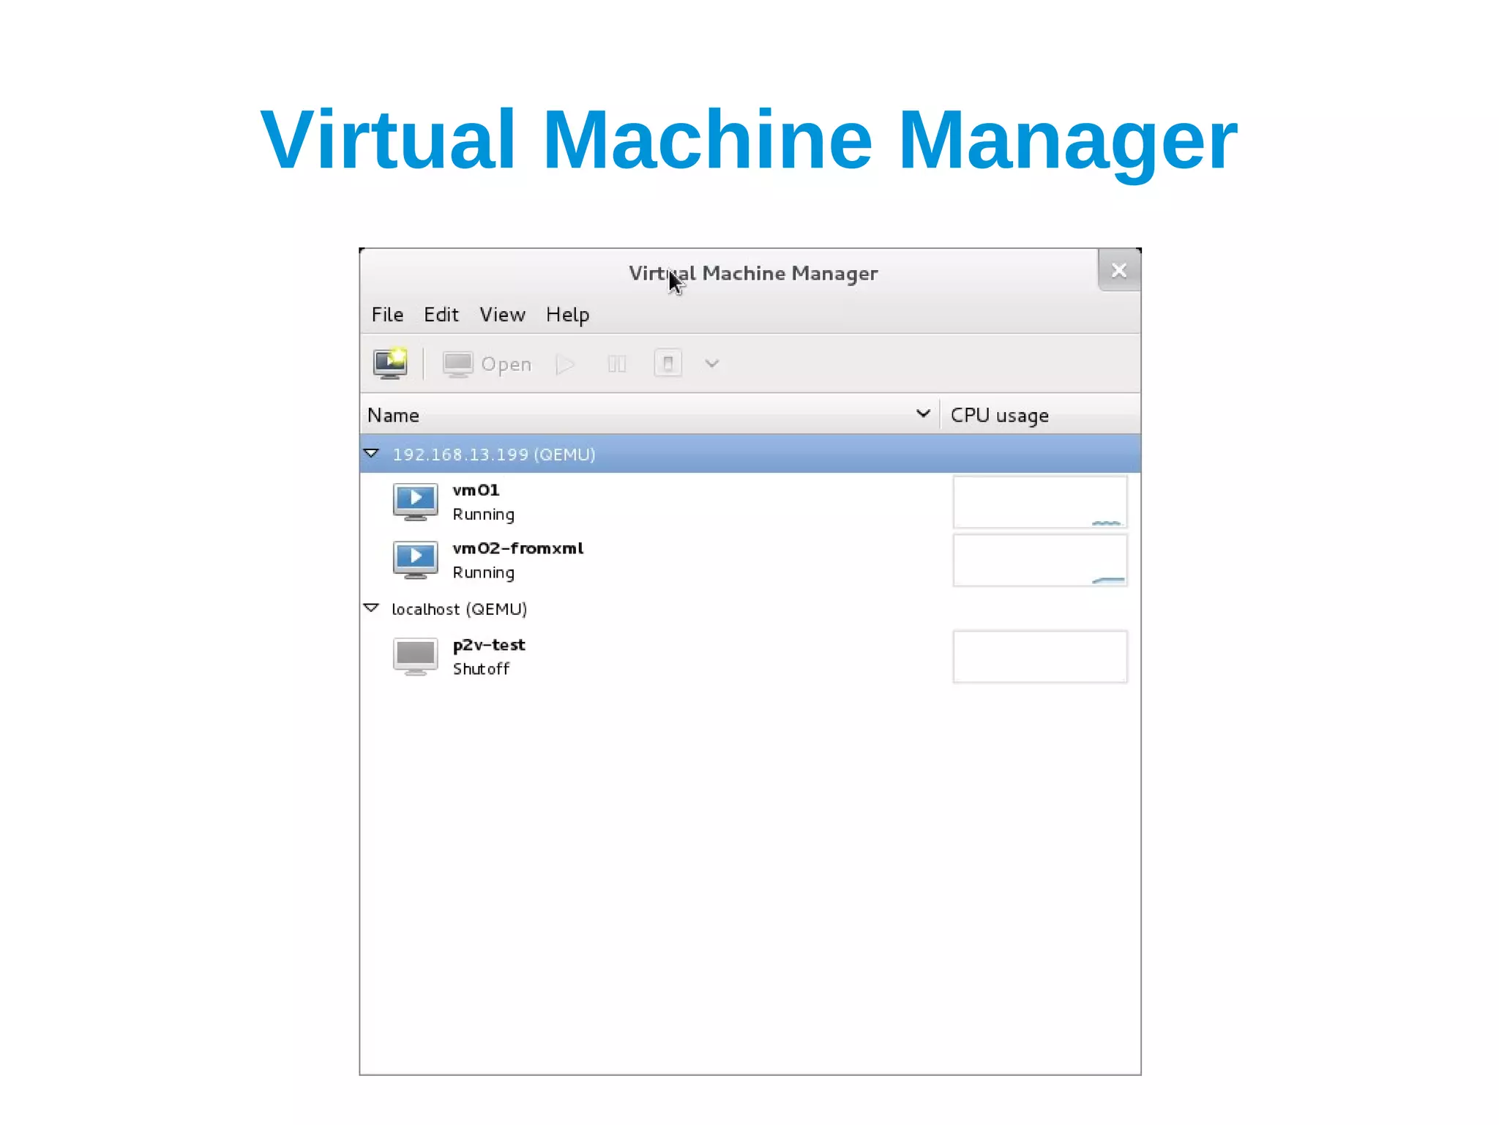Screen dimensions: 1499x1125
Task: Open the View menu
Action: click(503, 315)
